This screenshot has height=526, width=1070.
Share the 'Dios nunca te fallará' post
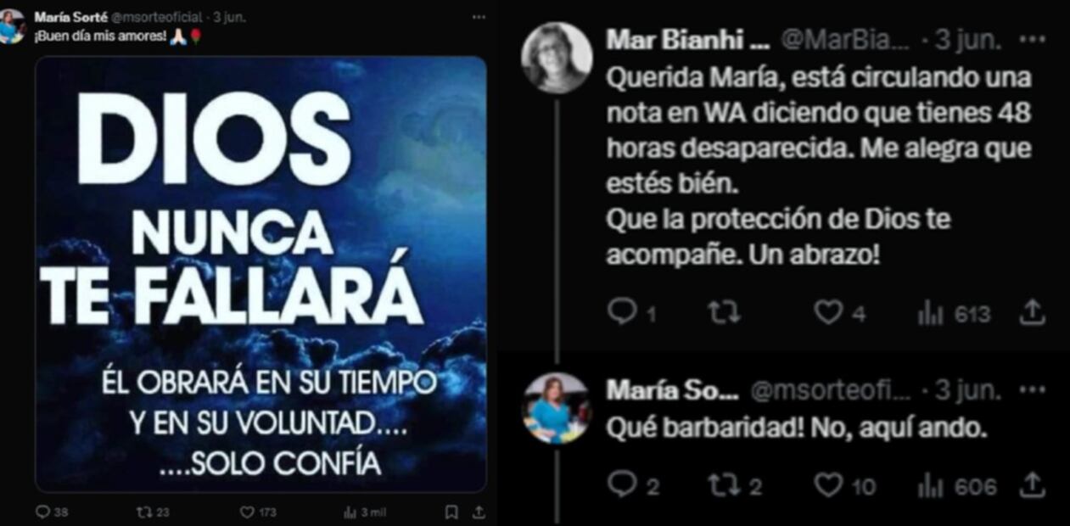coord(479,512)
